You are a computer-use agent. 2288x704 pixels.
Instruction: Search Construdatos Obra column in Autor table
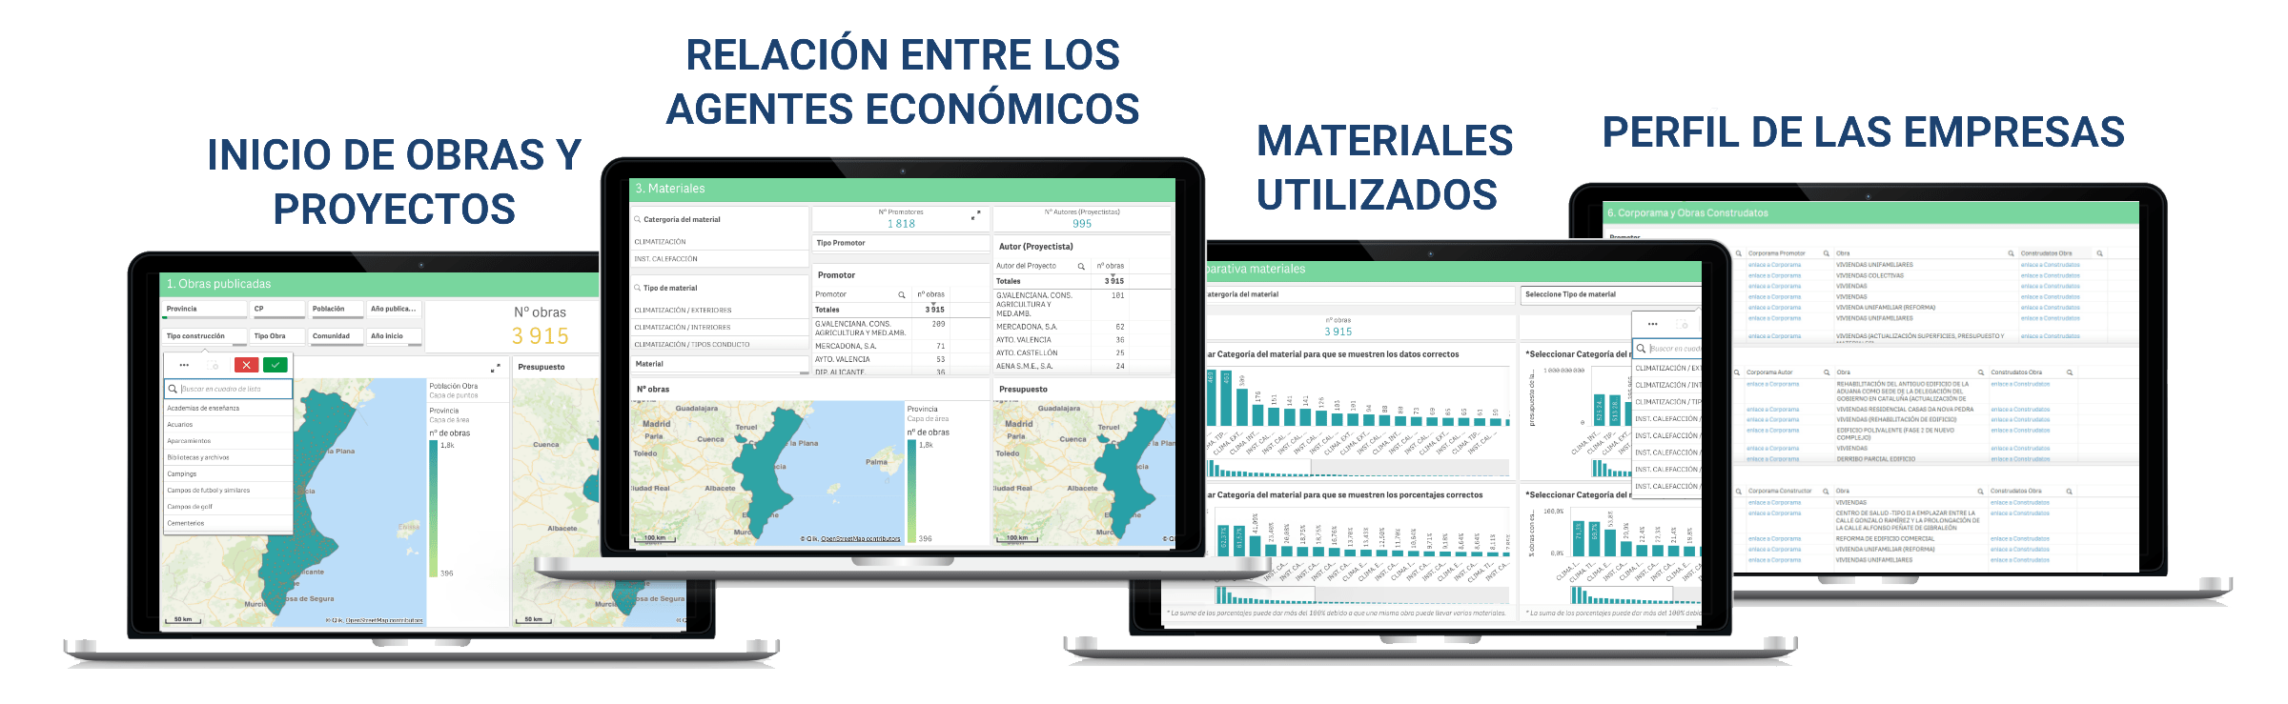point(2070,372)
